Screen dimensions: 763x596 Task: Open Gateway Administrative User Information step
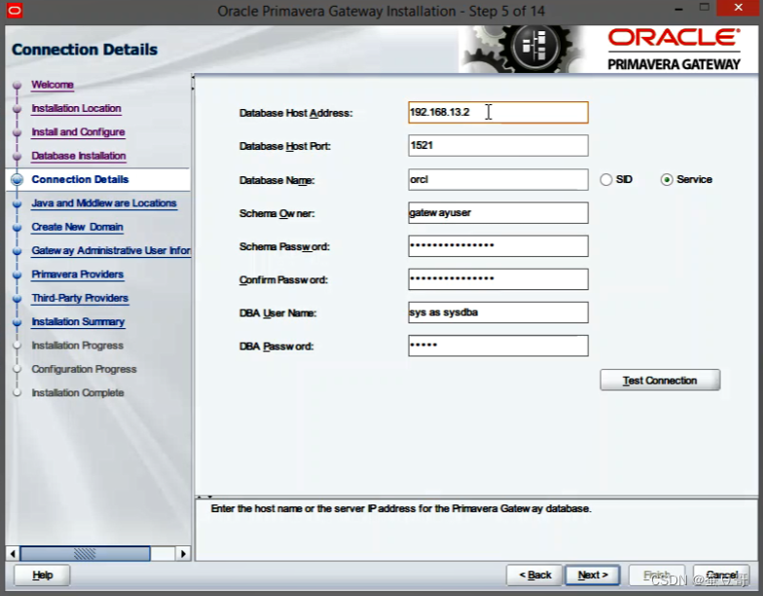click(111, 250)
